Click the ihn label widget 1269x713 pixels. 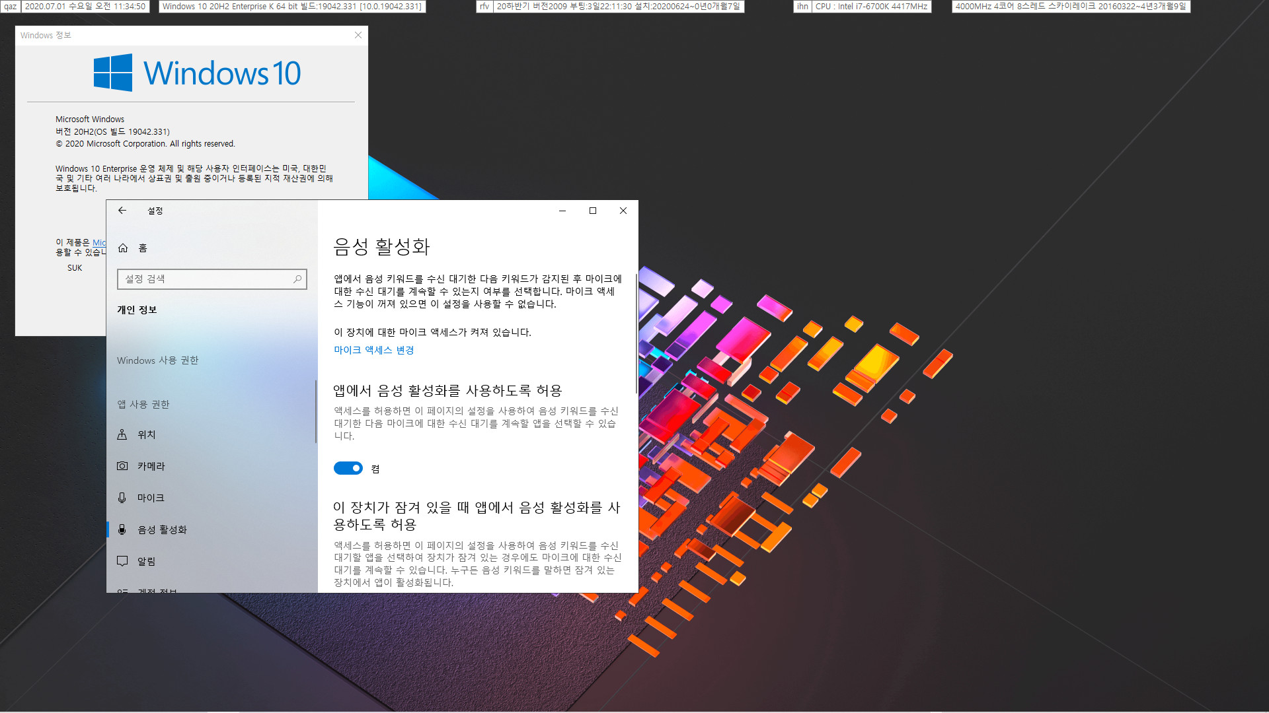click(x=802, y=7)
